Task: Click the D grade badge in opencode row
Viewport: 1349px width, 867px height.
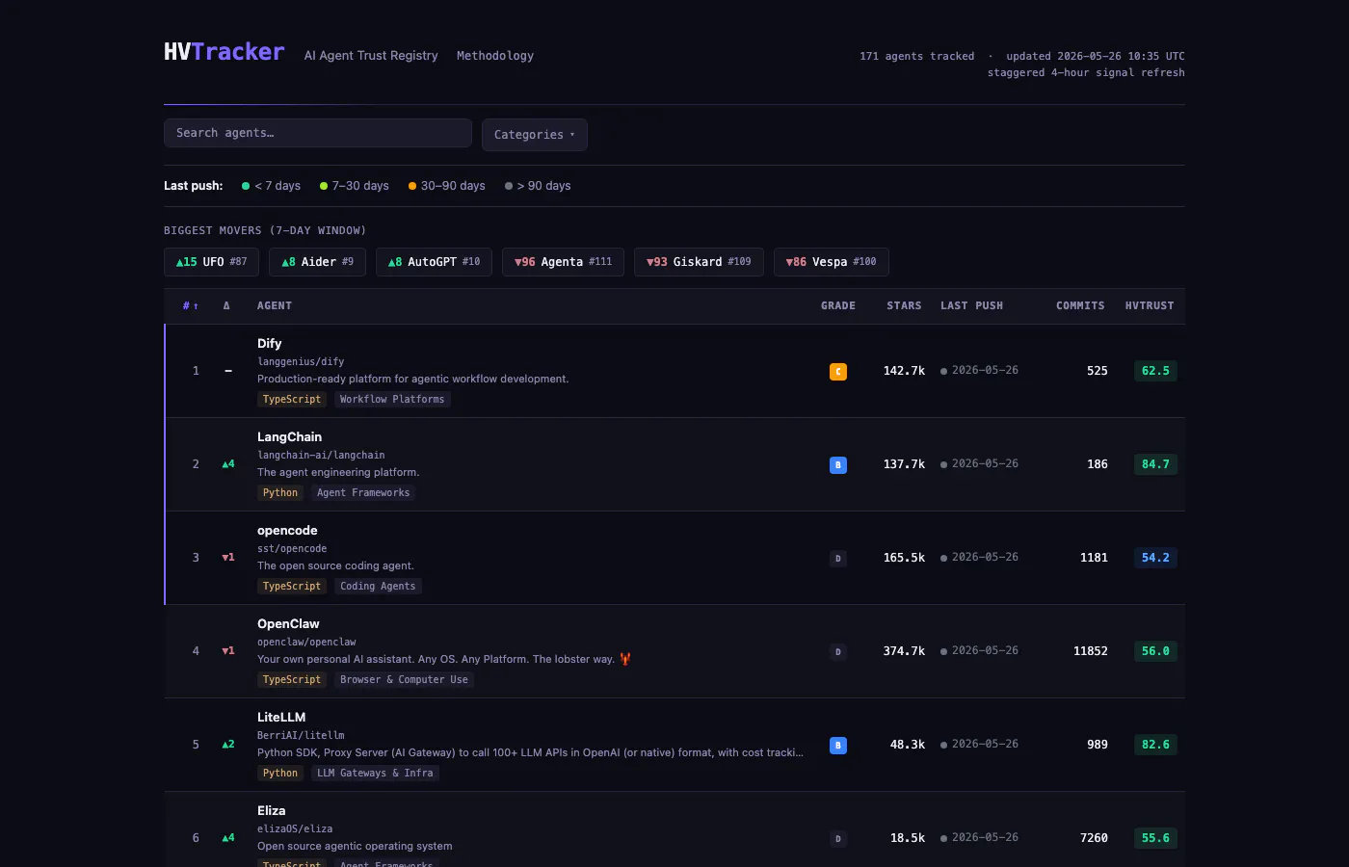Action: tap(838, 558)
